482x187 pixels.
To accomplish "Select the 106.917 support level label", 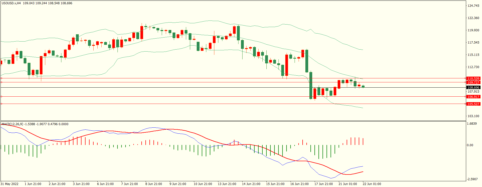I will (x=473, y=97).
